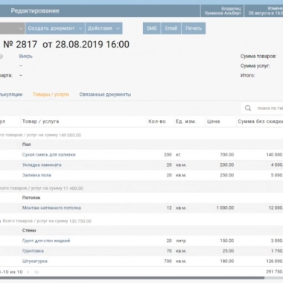
Task: Open item Укладка ламината
Action: pos(42,165)
